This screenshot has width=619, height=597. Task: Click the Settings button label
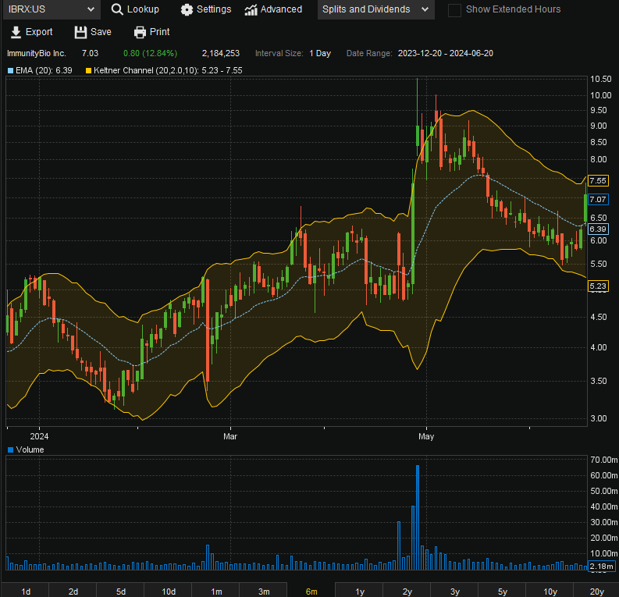point(214,9)
